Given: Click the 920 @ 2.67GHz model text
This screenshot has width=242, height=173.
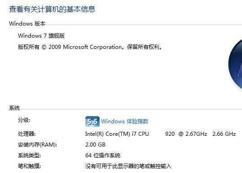Looking at the screenshot, I should 186,134.
